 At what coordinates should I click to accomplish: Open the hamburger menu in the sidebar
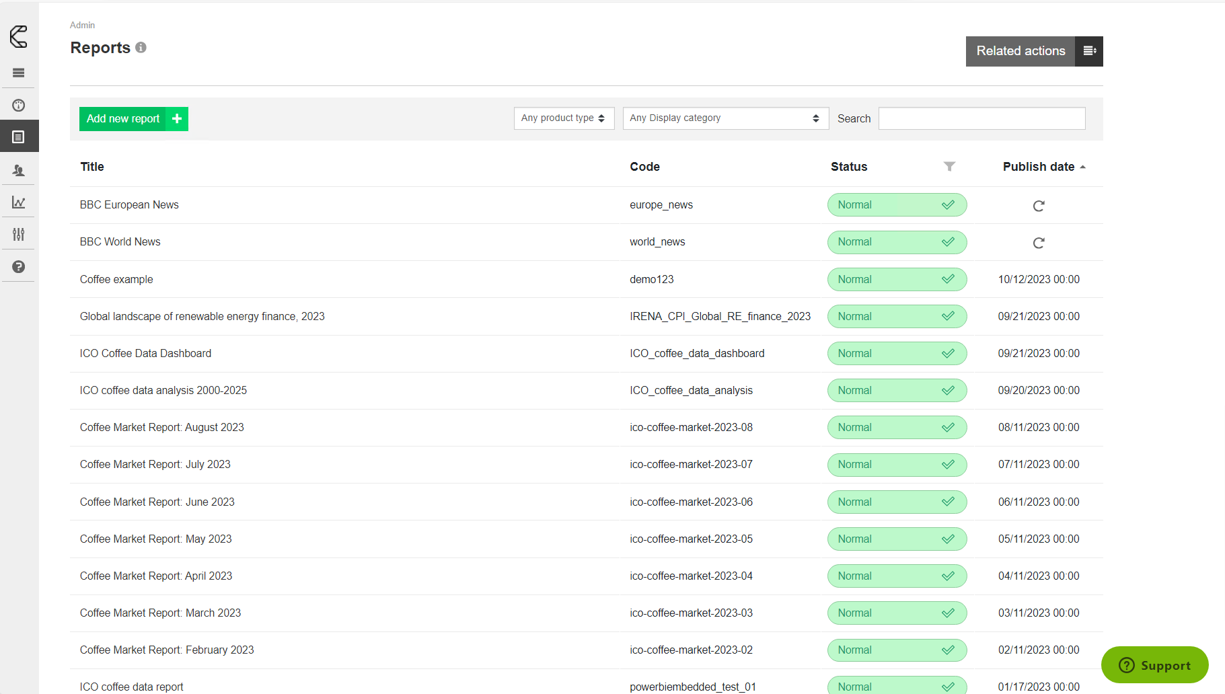19,73
